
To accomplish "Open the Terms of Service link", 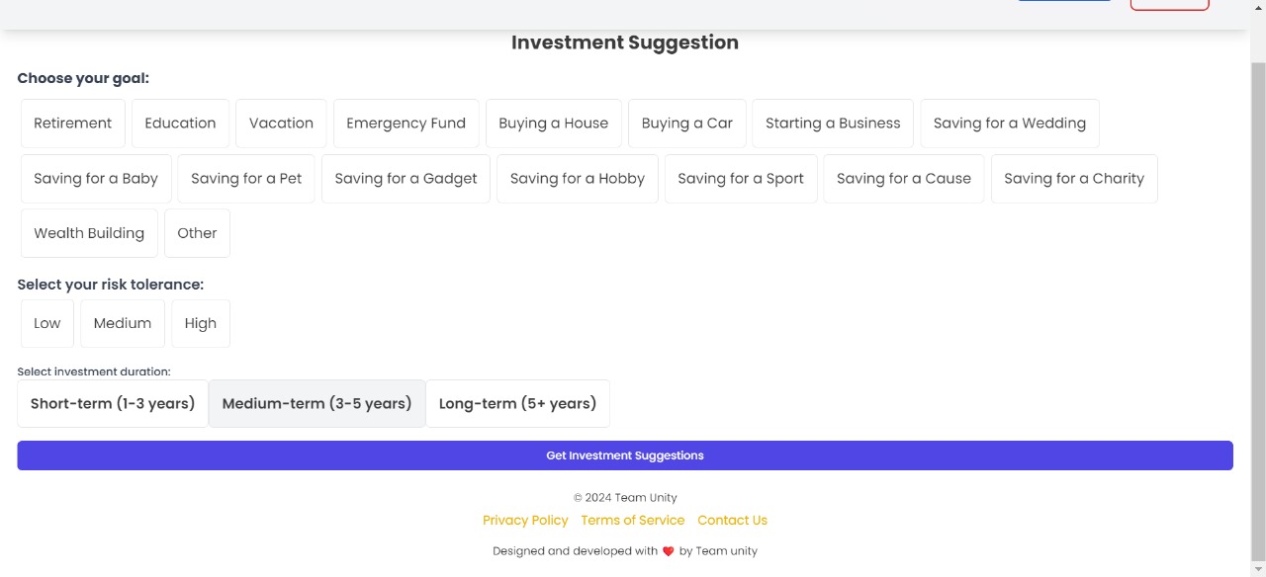I will 632,520.
